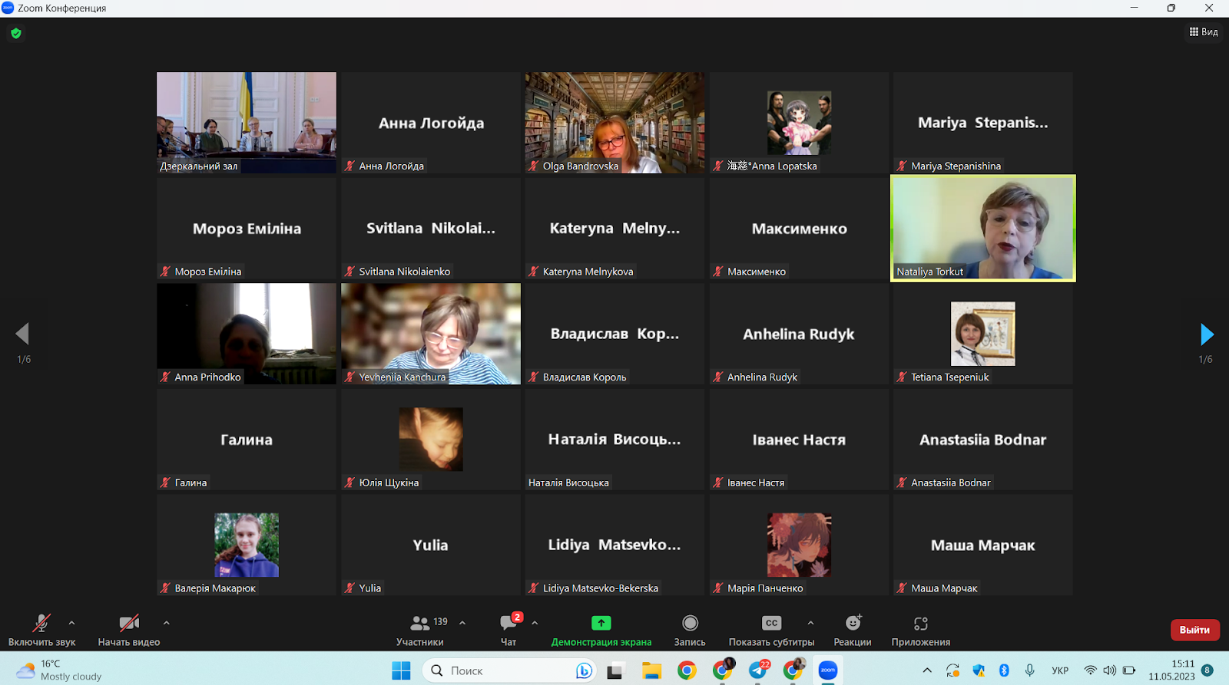The image size is (1229, 685).
Task: Expand audio options arrow beside microphone
Action: tap(72, 623)
